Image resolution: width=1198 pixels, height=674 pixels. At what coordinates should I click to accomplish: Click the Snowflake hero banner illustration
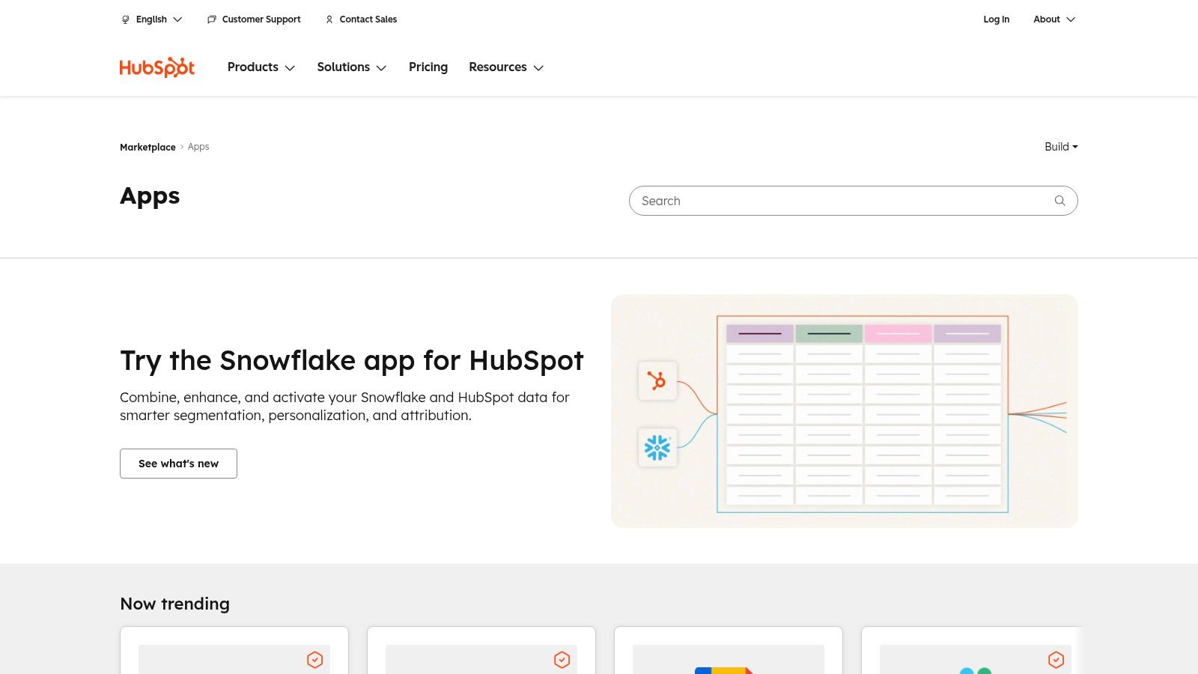pos(845,410)
